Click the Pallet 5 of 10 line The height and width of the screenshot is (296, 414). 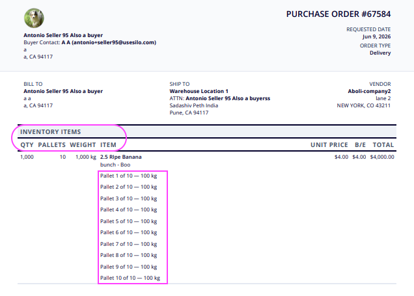tap(129, 221)
